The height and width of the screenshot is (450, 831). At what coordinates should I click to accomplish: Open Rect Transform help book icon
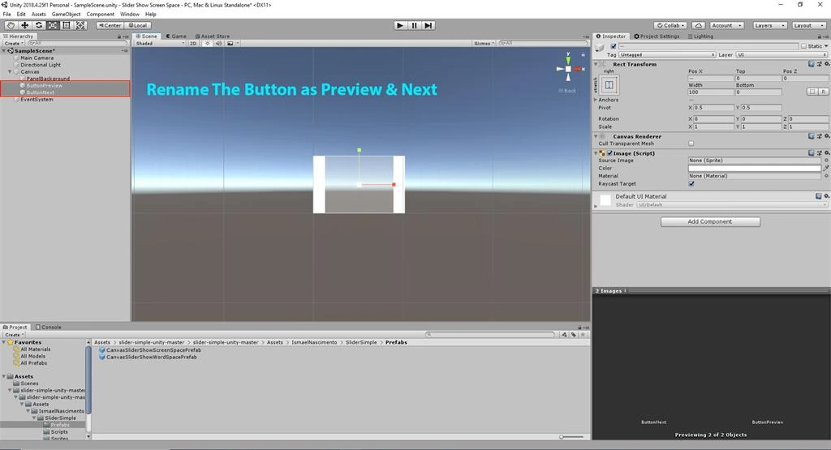click(811, 64)
